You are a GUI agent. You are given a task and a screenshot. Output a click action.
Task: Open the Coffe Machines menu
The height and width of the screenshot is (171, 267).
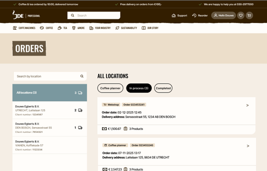click(24, 28)
